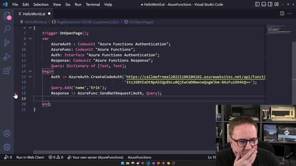
Task: Open the Terminal menu
Action: [93, 5]
